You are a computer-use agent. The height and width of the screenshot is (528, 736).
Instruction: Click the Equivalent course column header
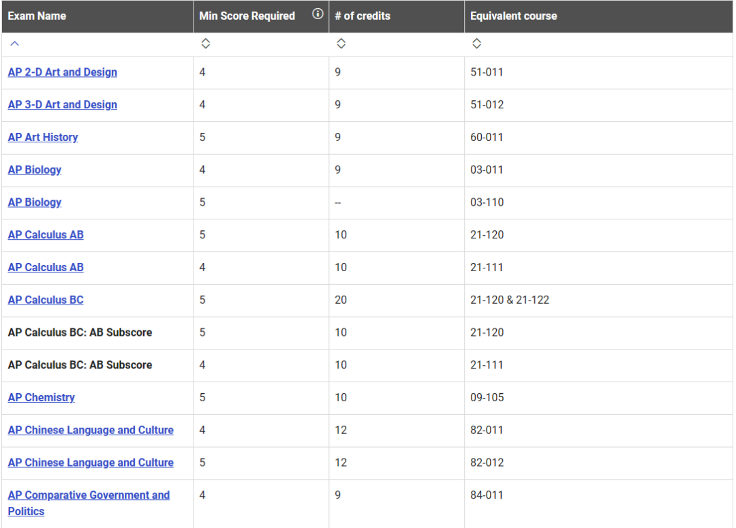[513, 16]
